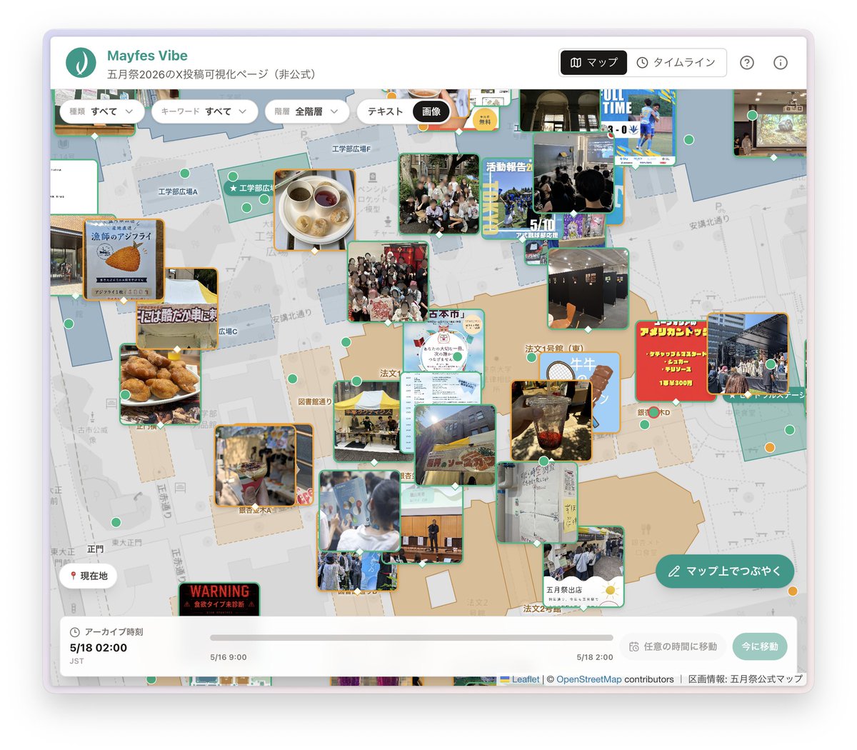857x750 pixels.
Task: Open the plate with dipping sauces photo
Action: tap(315, 209)
